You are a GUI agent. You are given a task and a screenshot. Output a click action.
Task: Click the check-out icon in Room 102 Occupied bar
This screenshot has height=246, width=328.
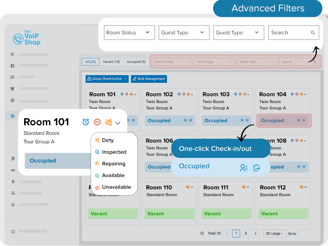tap(190, 120)
